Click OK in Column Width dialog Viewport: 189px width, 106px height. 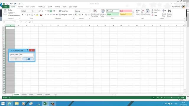[x=16, y=59]
